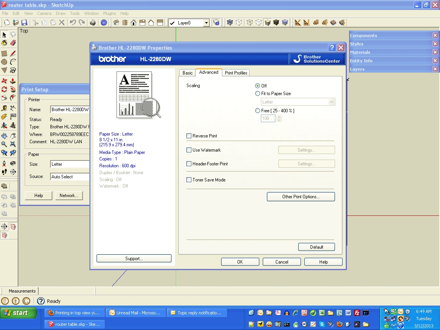Screen dimensions: 440x330
Task: Check the Use Watermark option
Action: pyautogui.click(x=189, y=150)
